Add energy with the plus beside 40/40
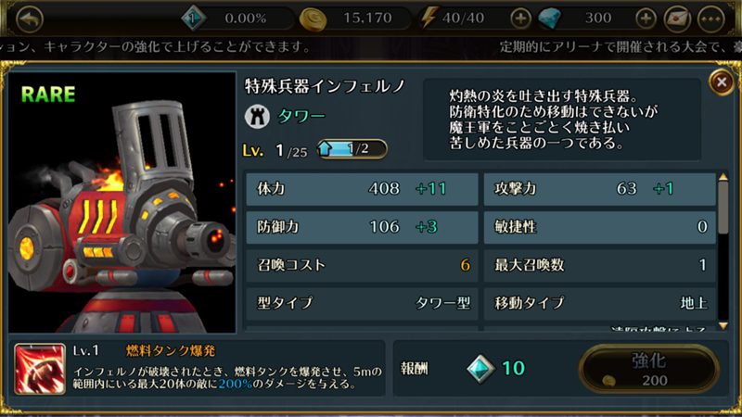The height and width of the screenshot is (417, 742). click(520, 19)
